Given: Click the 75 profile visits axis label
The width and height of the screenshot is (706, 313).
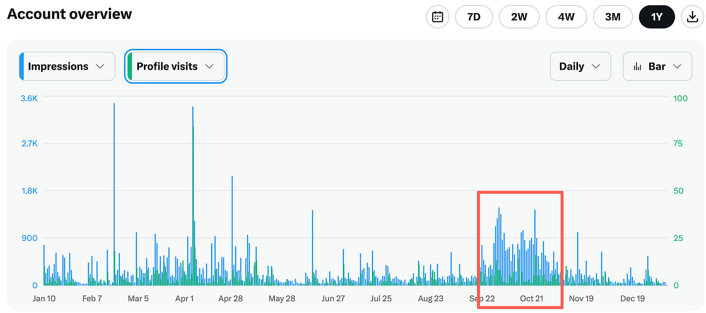Looking at the screenshot, I should (x=678, y=144).
